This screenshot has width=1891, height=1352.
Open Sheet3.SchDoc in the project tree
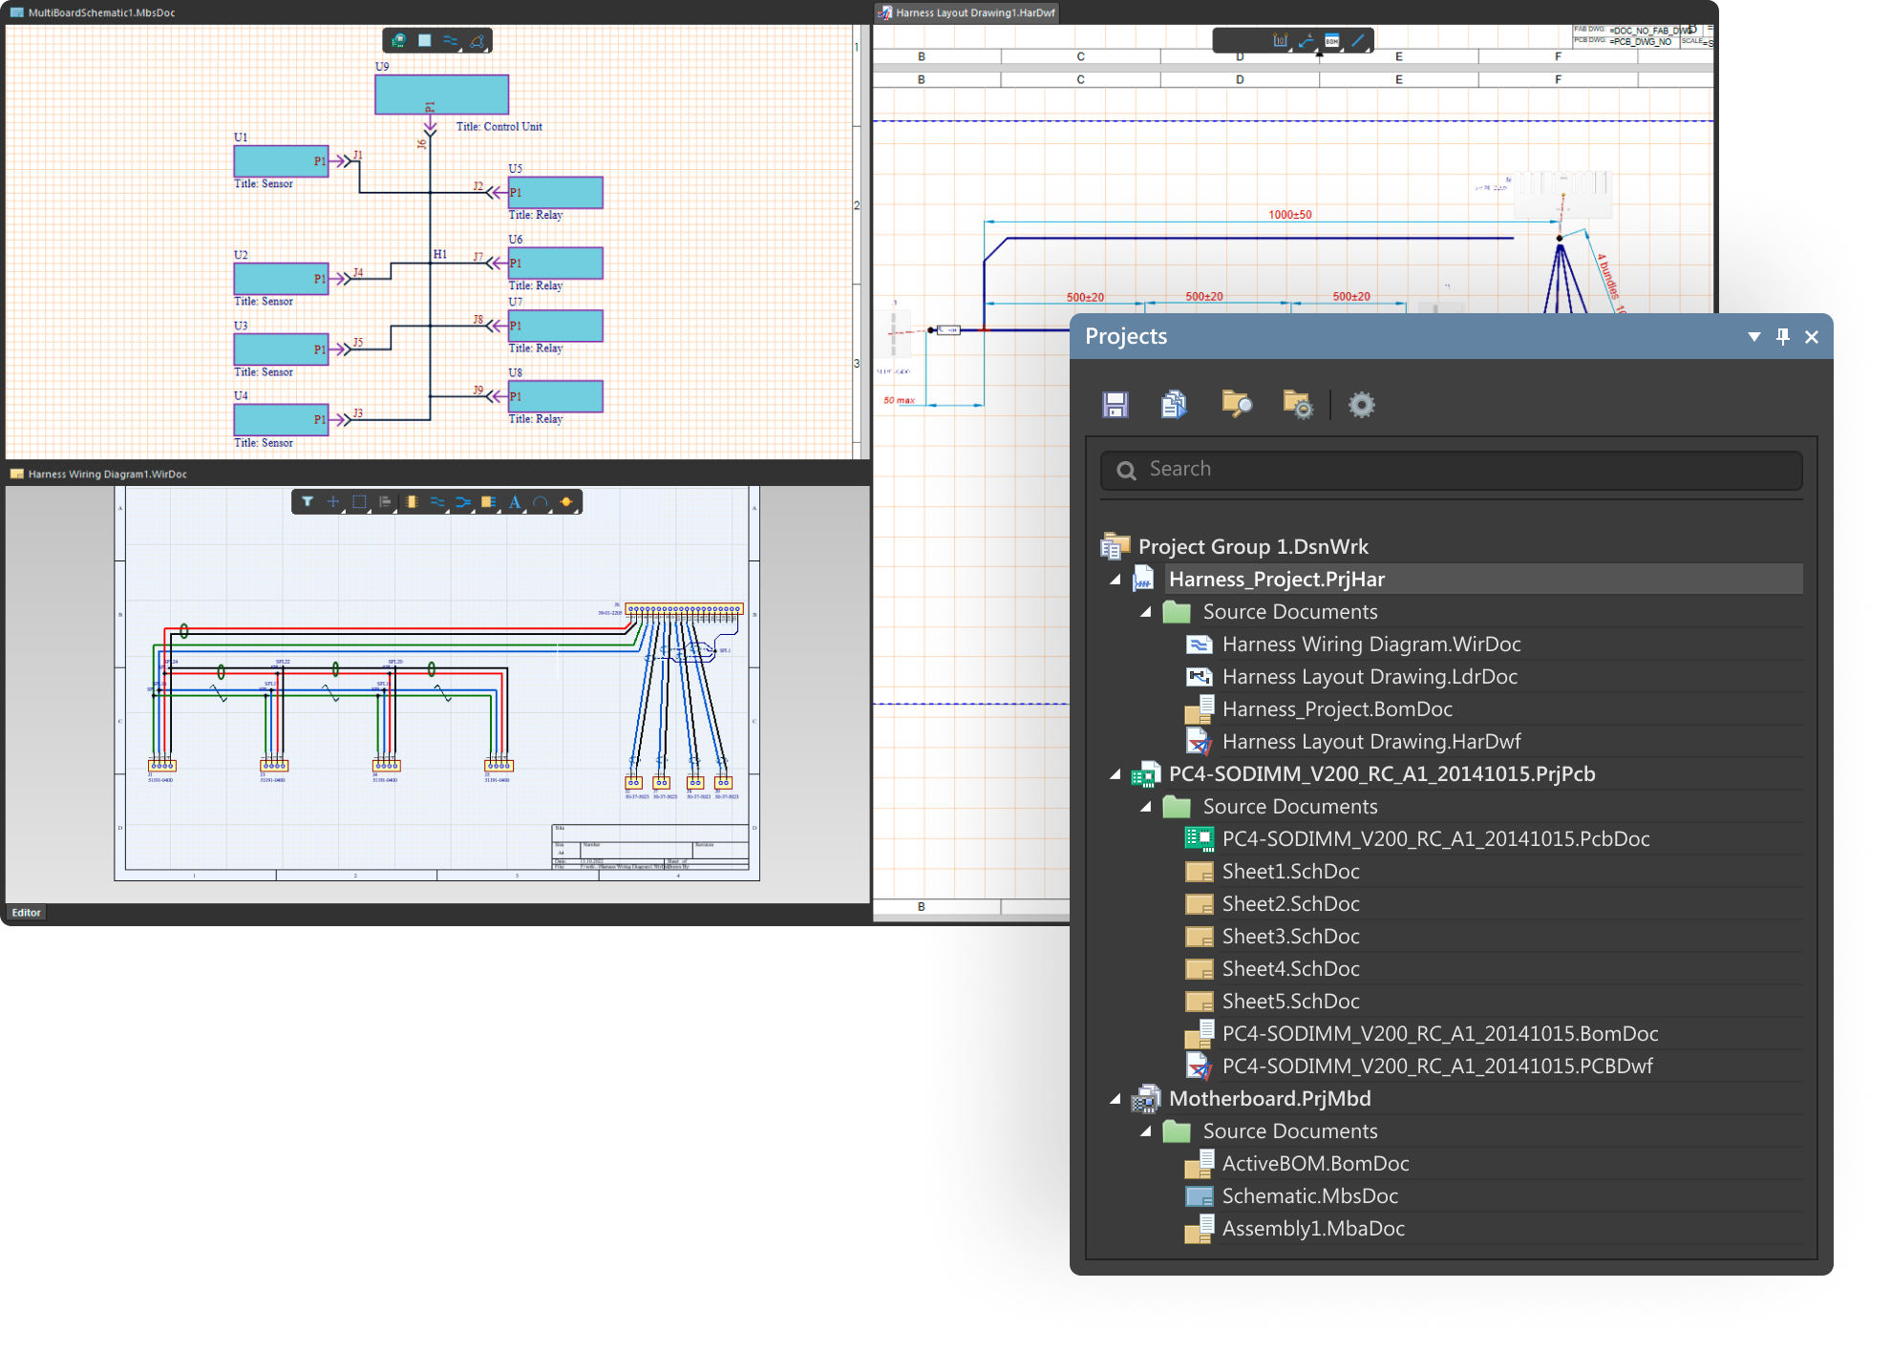[1290, 937]
